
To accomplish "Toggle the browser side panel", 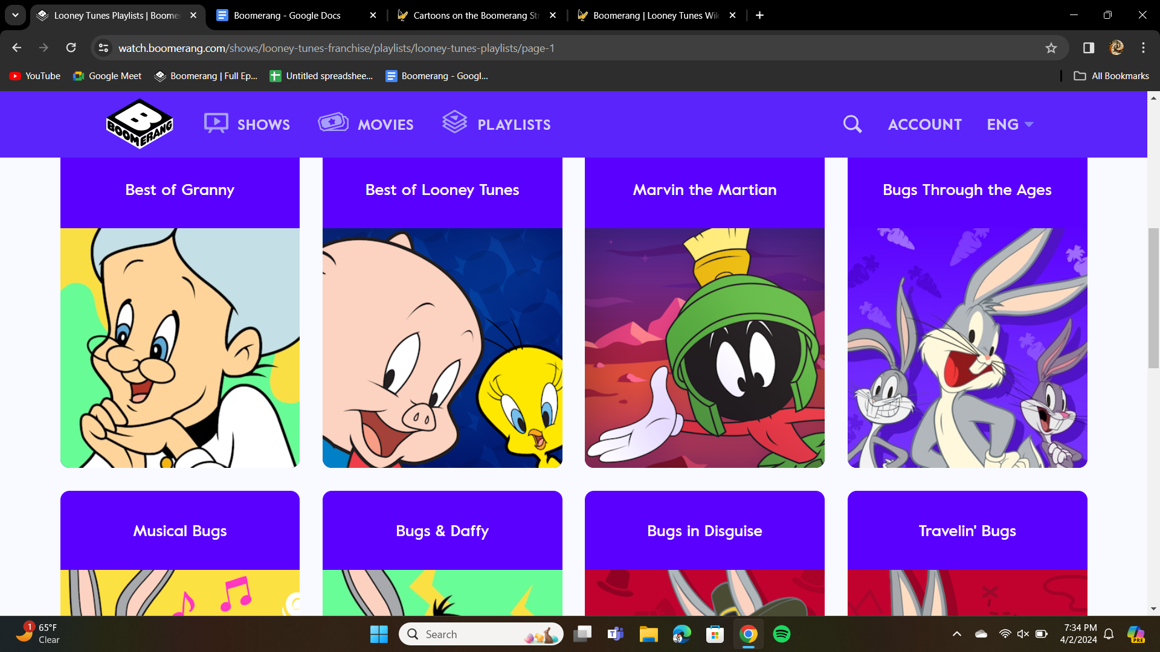I will tap(1089, 48).
